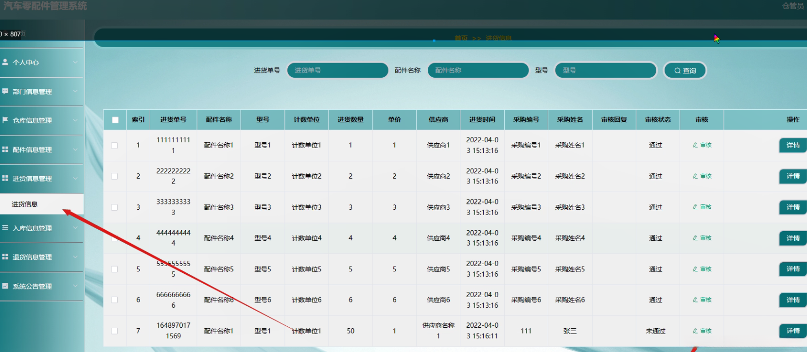Click the 审核 pencil icon for 供应商6 row

point(695,300)
